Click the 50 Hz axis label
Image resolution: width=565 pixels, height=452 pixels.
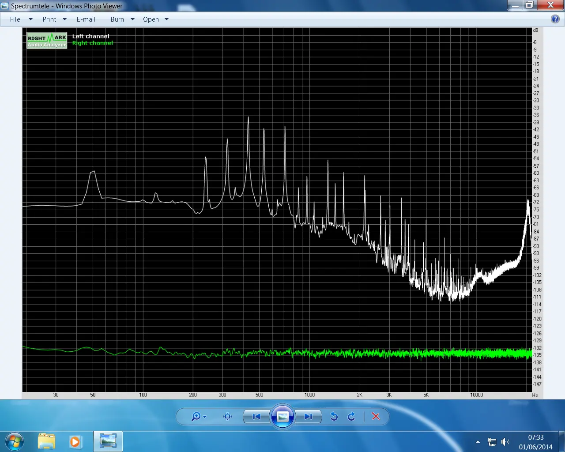(93, 395)
